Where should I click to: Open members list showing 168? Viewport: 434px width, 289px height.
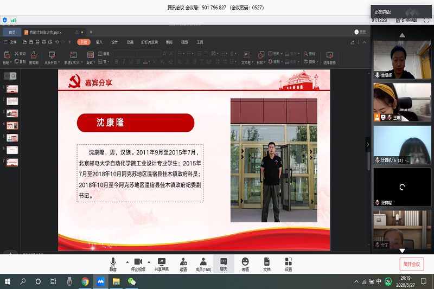(x=203, y=264)
